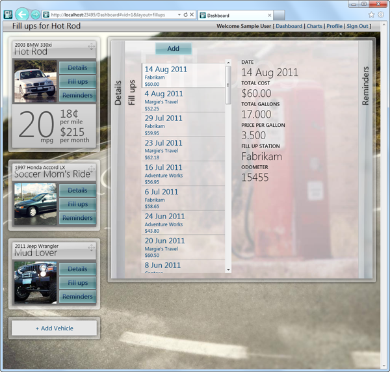Image resolution: width=390 pixels, height=372 pixels.
Task: Click the 20 mpg statistic on Hot Rod
Action: (36, 127)
